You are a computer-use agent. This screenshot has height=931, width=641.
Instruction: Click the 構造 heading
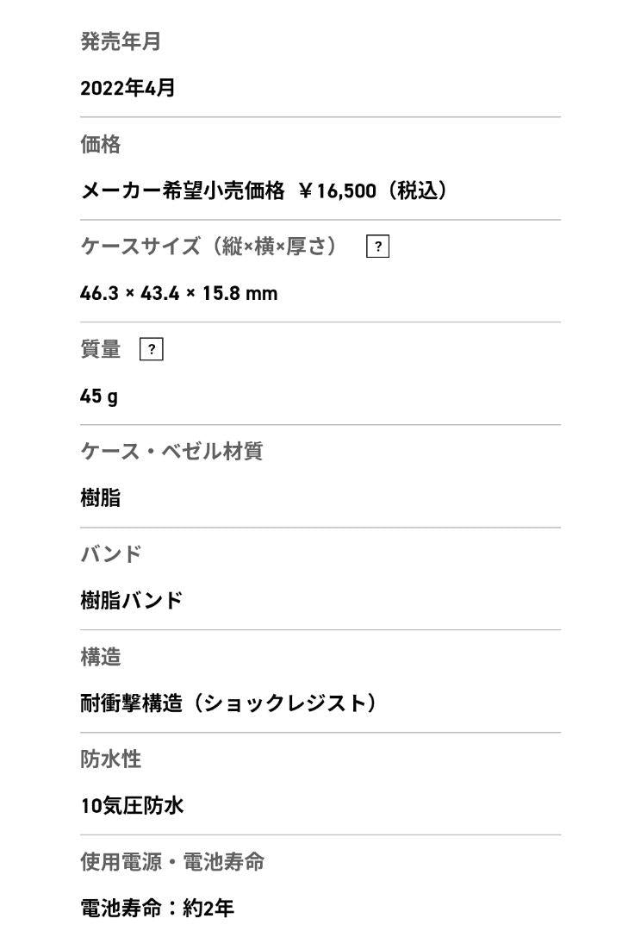point(101,657)
